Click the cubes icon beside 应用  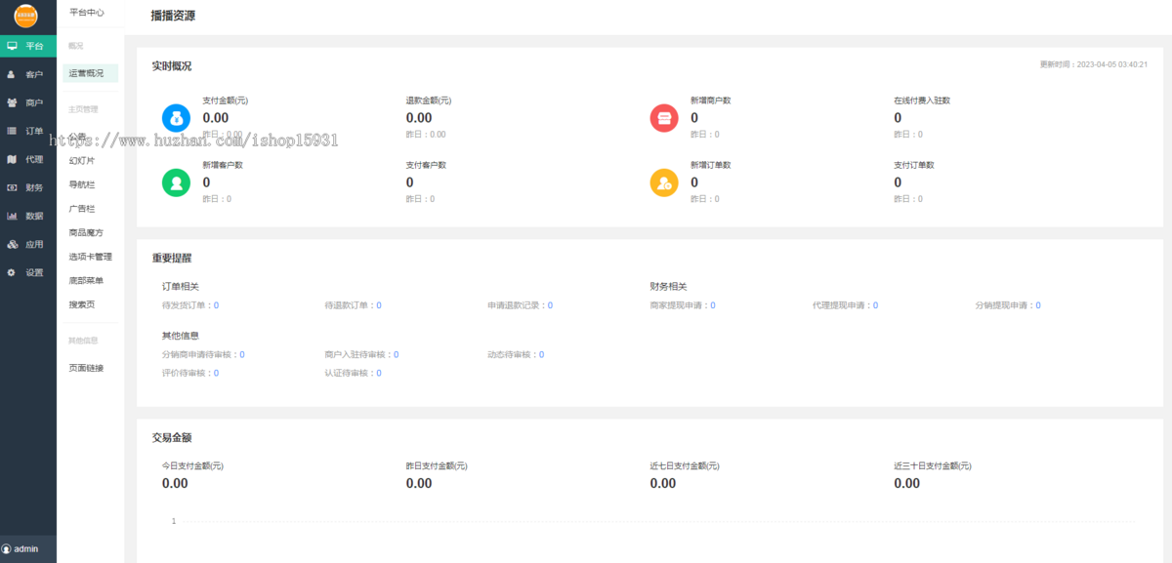click(x=12, y=244)
